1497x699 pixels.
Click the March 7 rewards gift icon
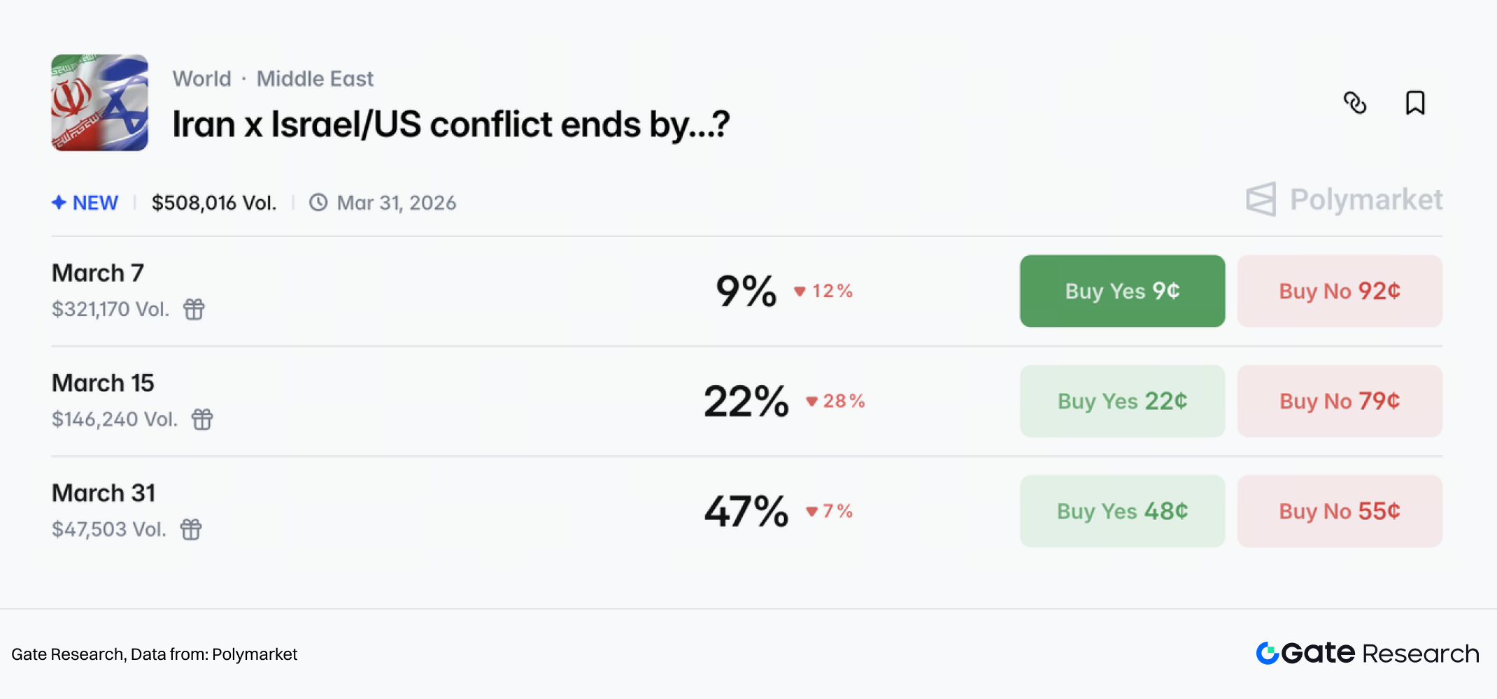(x=194, y=309)
